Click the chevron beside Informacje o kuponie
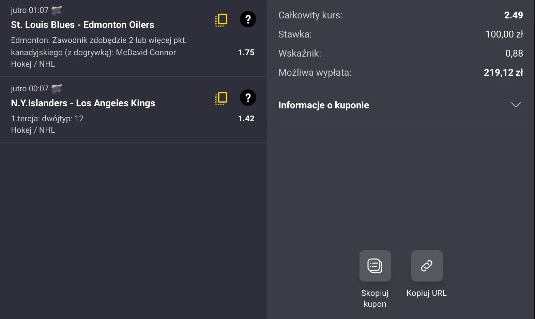This screenshot has width=535, height=319. (517, 105)
